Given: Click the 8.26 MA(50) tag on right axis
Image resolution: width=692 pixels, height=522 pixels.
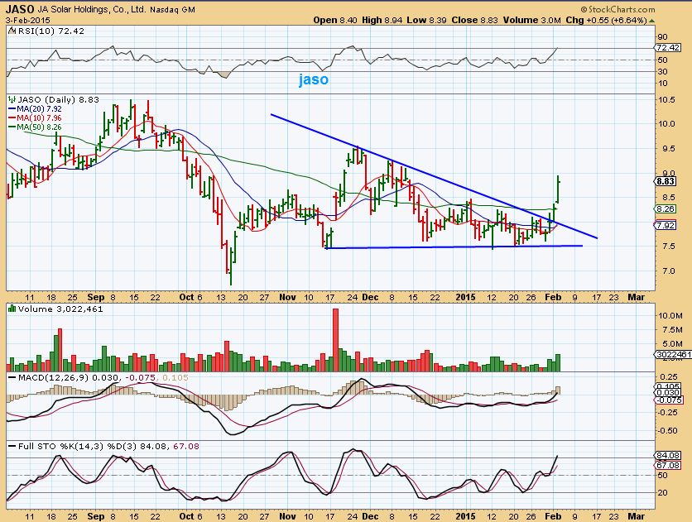Looking at the screenshot, I should (665, 209).
